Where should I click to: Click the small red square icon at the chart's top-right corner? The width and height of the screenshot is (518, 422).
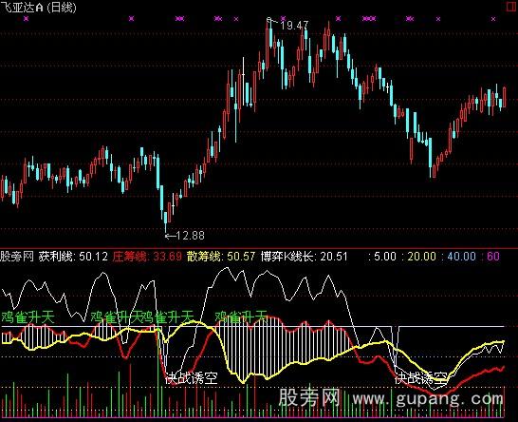click(x=512, y=7)
